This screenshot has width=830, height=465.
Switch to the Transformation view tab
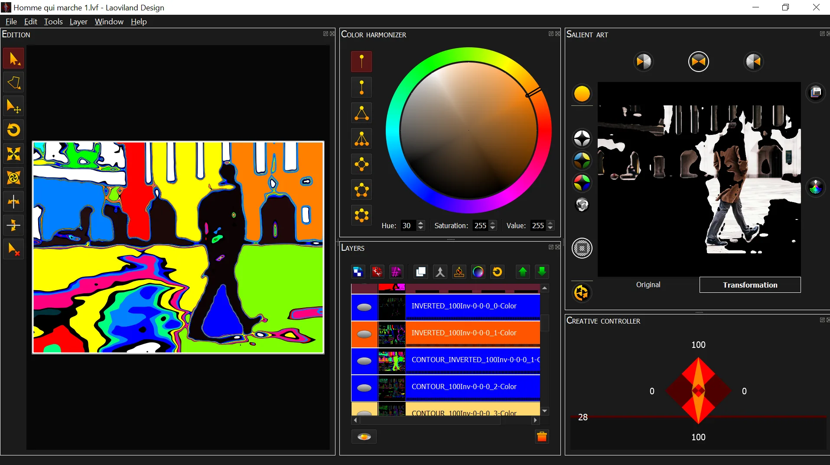(750, 285)
